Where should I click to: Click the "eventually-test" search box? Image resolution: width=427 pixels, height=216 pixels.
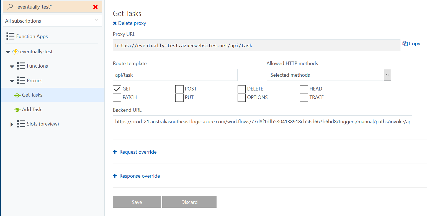tap(52, 7)
